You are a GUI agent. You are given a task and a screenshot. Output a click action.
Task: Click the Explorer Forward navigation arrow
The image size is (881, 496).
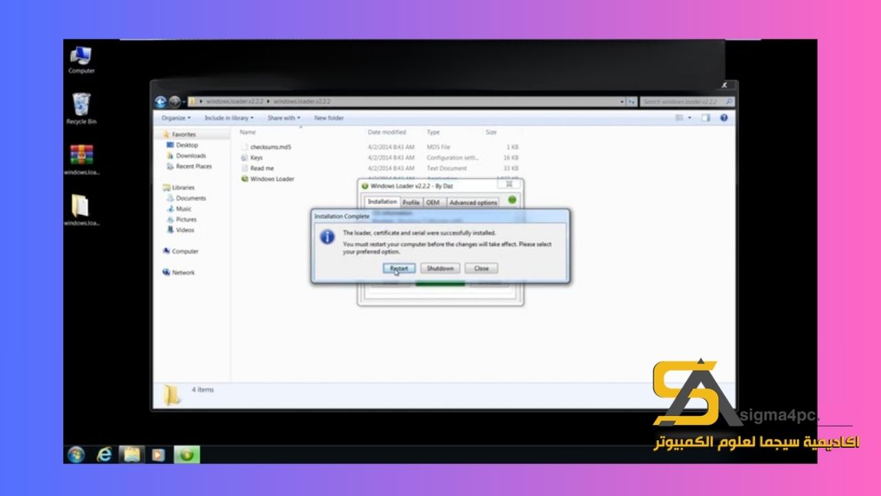pyautogui.click(x=175, y=102)
